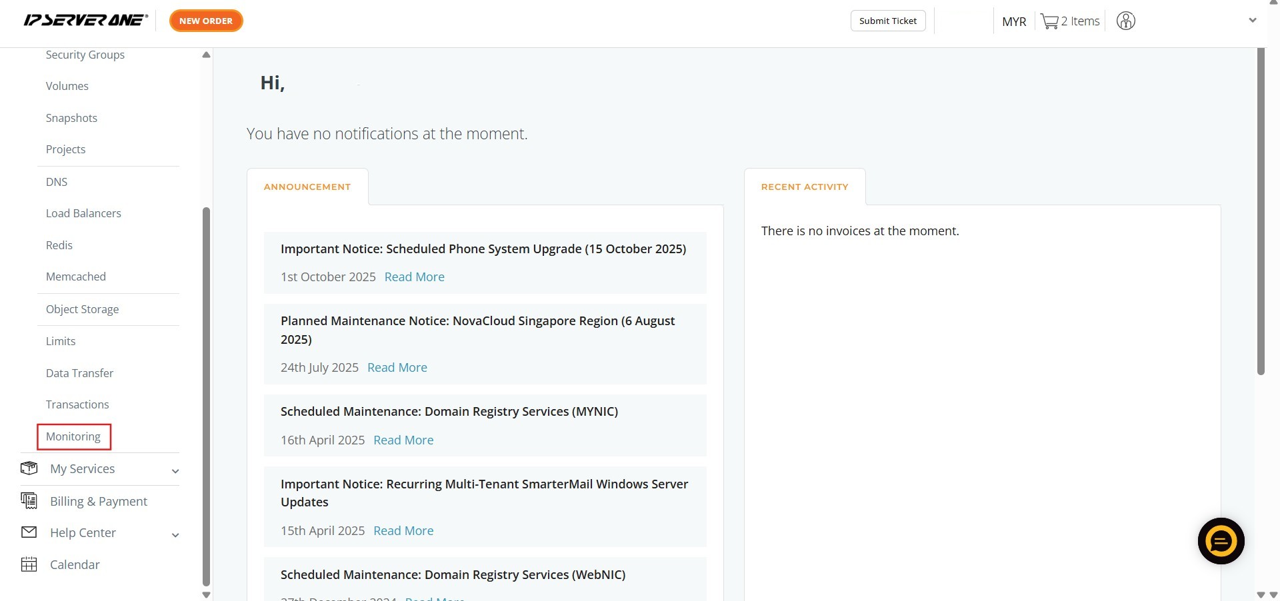Click the IP ServerOne logo
1280x601 pixels.
(85, 21)
